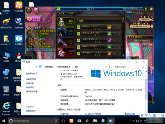Viewport: 165px width, 124px height.
Task: Click the gear icon above the game chat
Action: [x=30, y=28]
